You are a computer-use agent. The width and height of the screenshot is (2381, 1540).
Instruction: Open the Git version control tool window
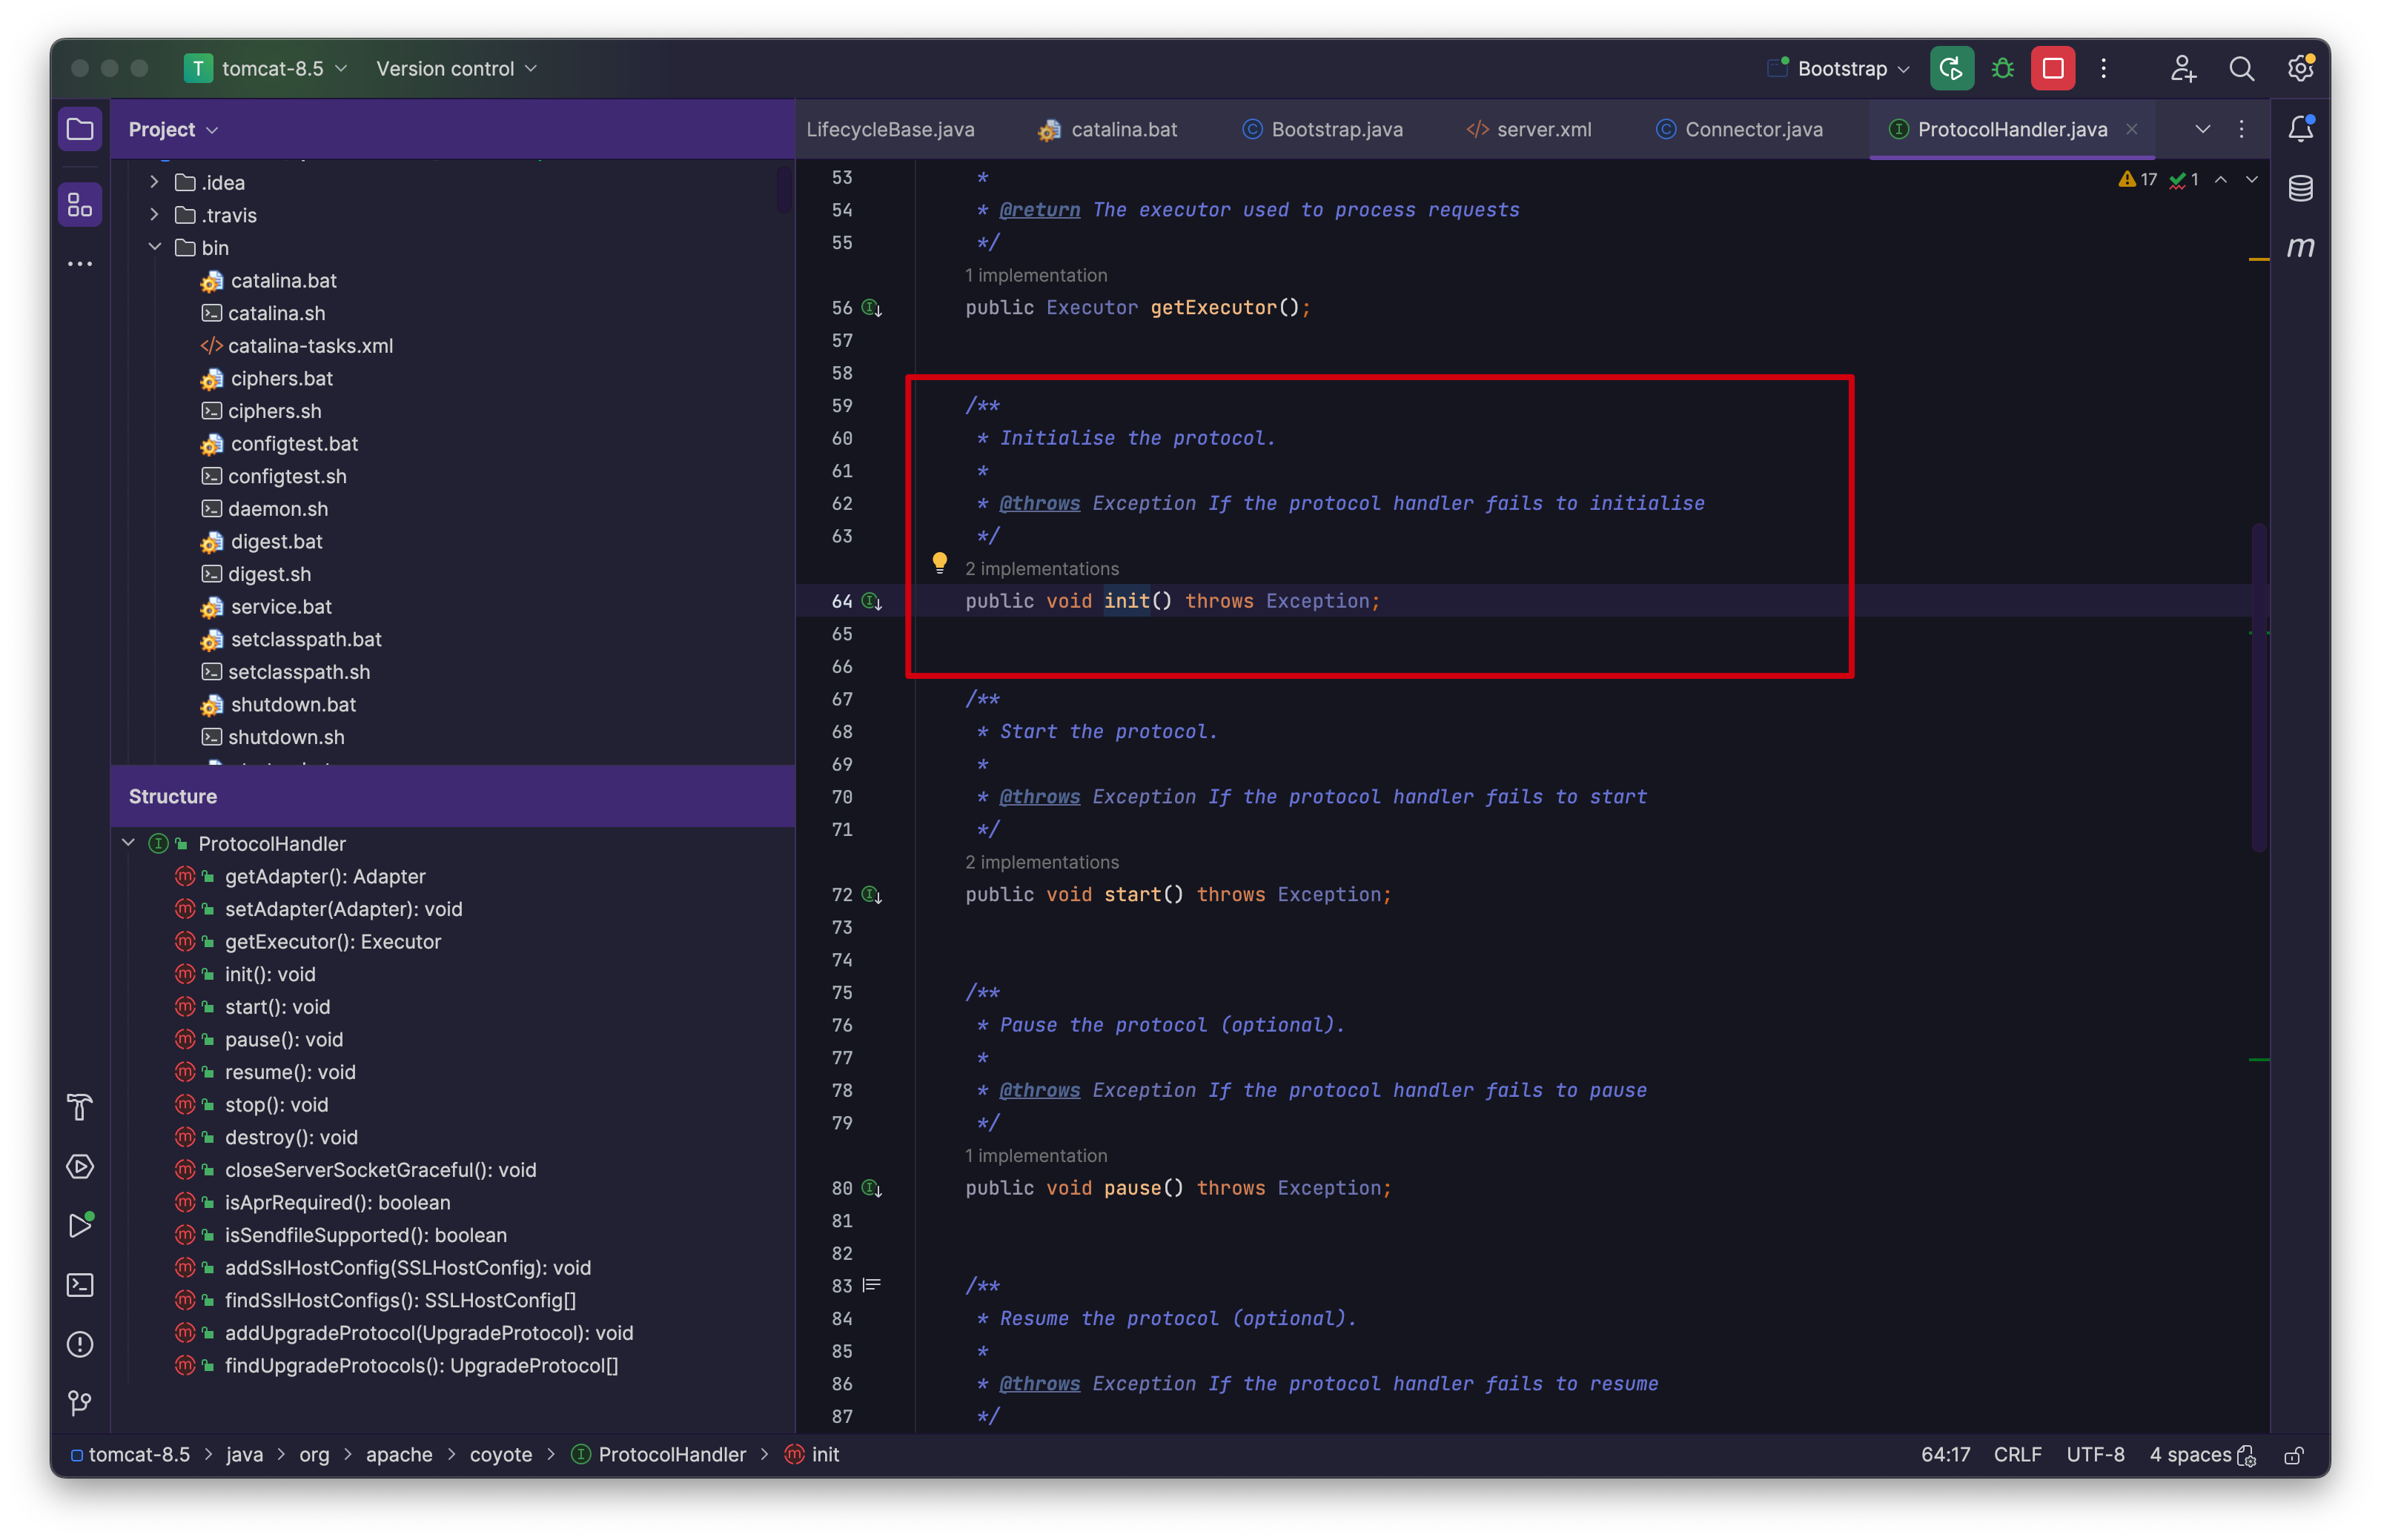click(80, 1403)
